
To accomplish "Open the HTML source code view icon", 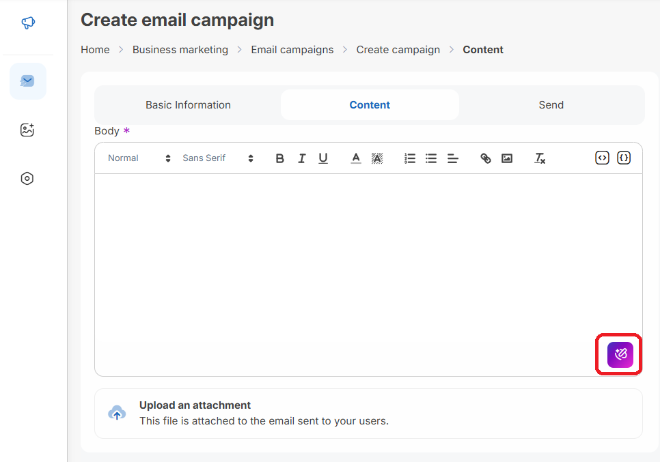I will [x=602, y=158].
